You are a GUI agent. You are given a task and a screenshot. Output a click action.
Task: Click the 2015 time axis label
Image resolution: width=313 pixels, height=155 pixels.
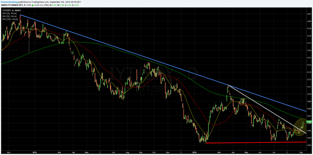(34, 152)
